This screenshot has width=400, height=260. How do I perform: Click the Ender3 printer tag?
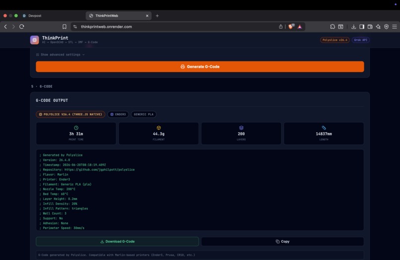coord(118,114)
